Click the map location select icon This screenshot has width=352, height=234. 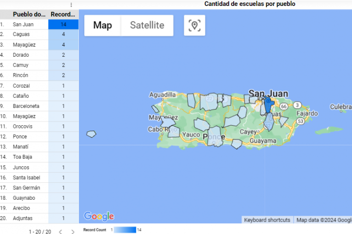(195, 26)
